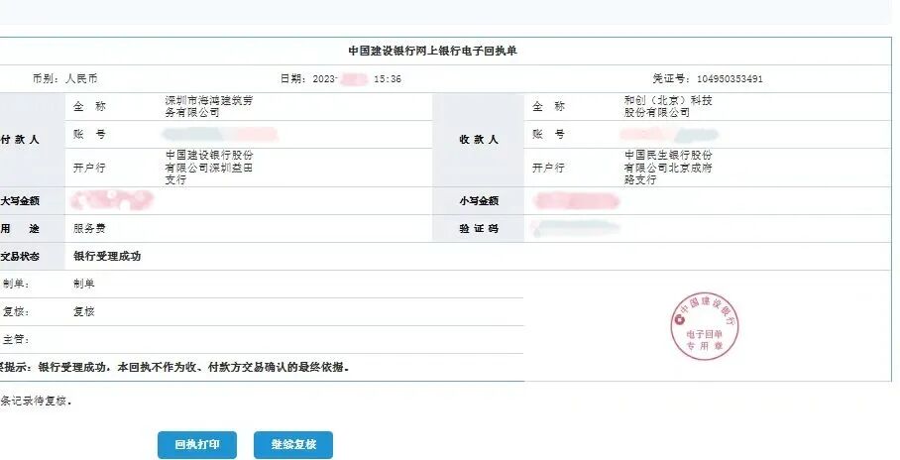This screenshot has height=460, width=900.
Task: Click the currency text 币别：人民币
Action: (64, 78)
